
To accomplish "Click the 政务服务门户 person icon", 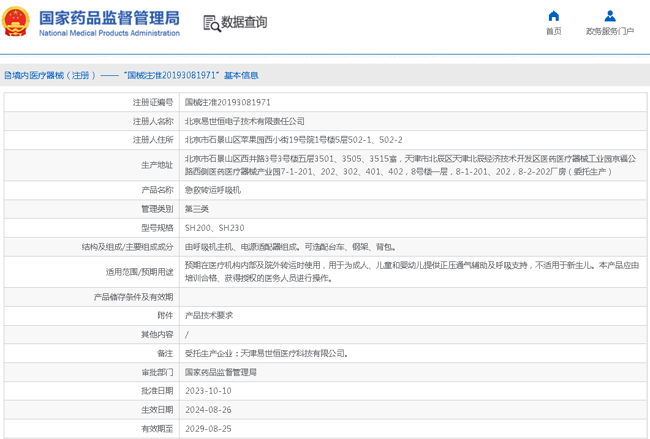I will click(610, 16).
